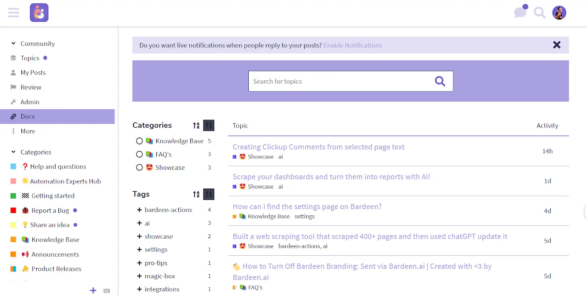Select the Docs sidebar item
The image size is (587, 296).
tap(57, 116)
